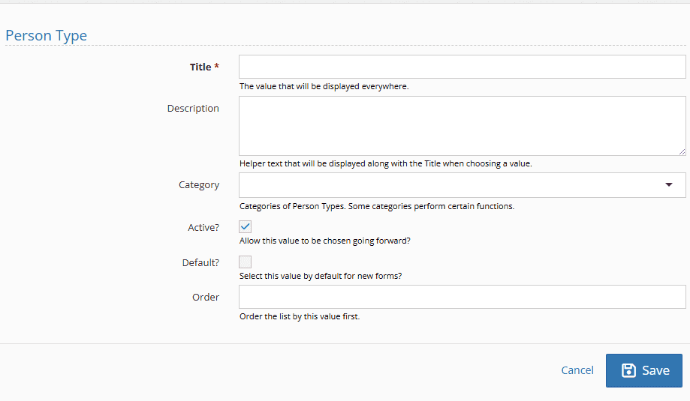The image size is (690, 401).
Task: Click the 'Title' field label
Action: [x=200, y=67]
